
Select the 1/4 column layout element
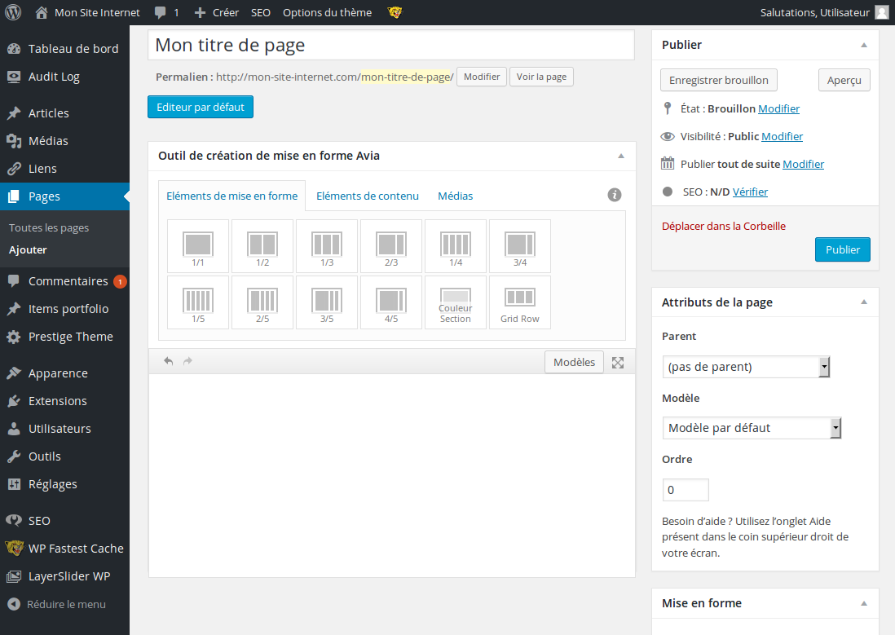[455, 245]
